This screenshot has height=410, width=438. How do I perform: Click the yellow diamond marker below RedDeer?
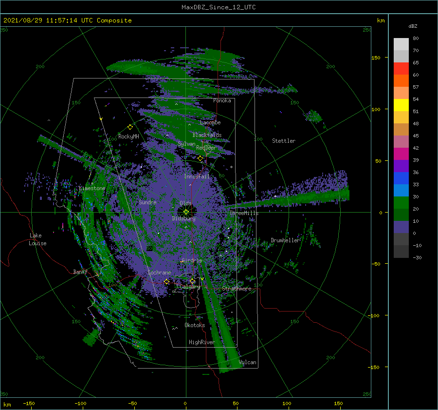coord(200,158)
